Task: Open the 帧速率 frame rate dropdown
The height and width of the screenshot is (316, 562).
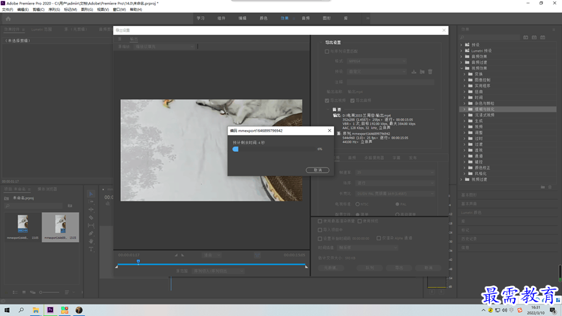Action: pos(395,173)
